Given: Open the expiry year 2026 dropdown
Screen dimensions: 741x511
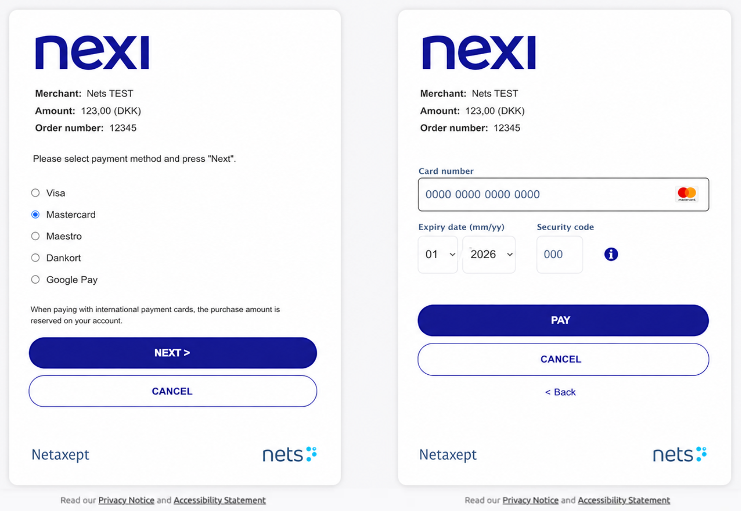Looking at the screenshot, I should tap(489, 255).
